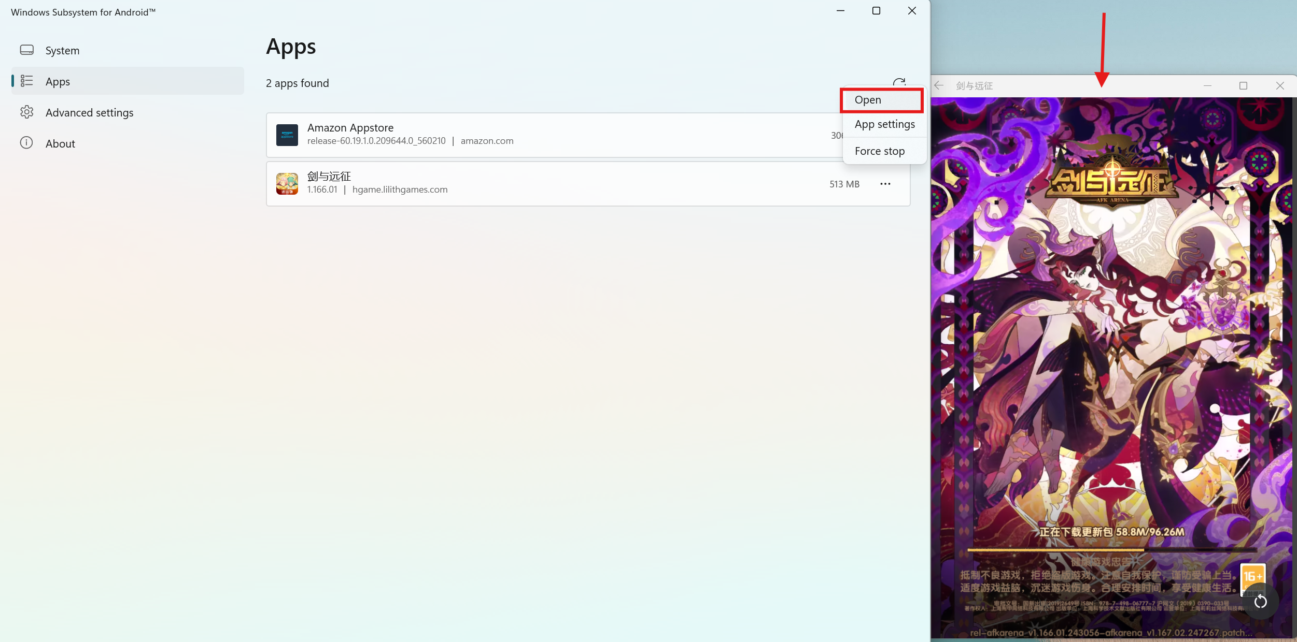This screenshot has height=642, width=1297.
Task: Click back arrow in 剑与远征 window
Action: click(x=939, y=85)
